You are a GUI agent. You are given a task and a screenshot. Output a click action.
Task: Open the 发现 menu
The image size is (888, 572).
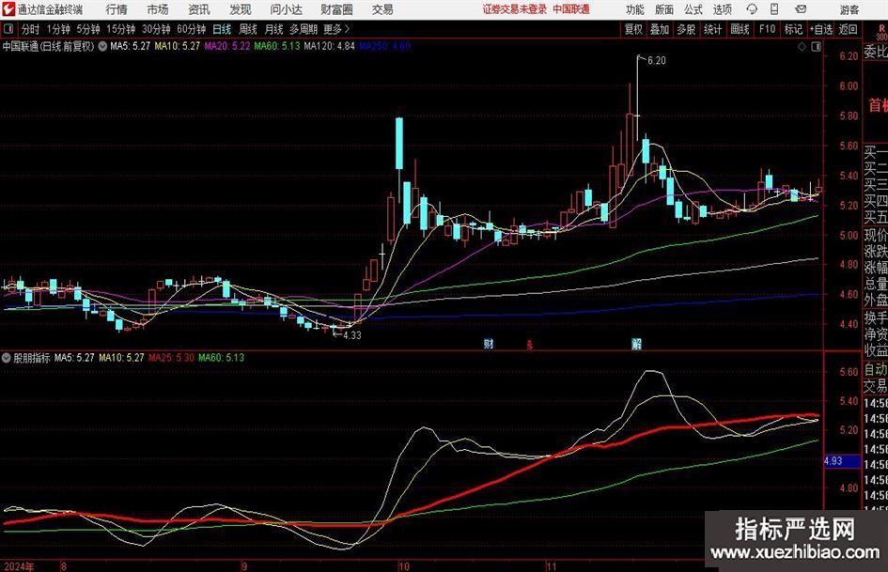241,9
